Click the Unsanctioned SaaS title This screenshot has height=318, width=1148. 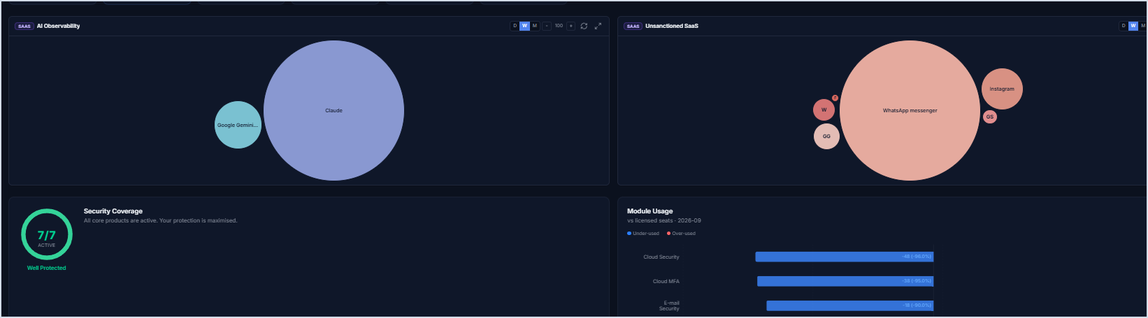tap(672, 26)
